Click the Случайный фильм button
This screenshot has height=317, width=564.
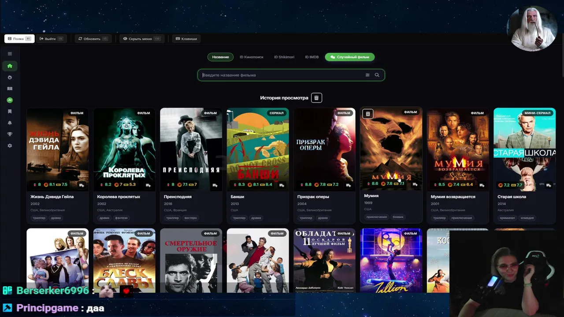click(x=350, y=57)
